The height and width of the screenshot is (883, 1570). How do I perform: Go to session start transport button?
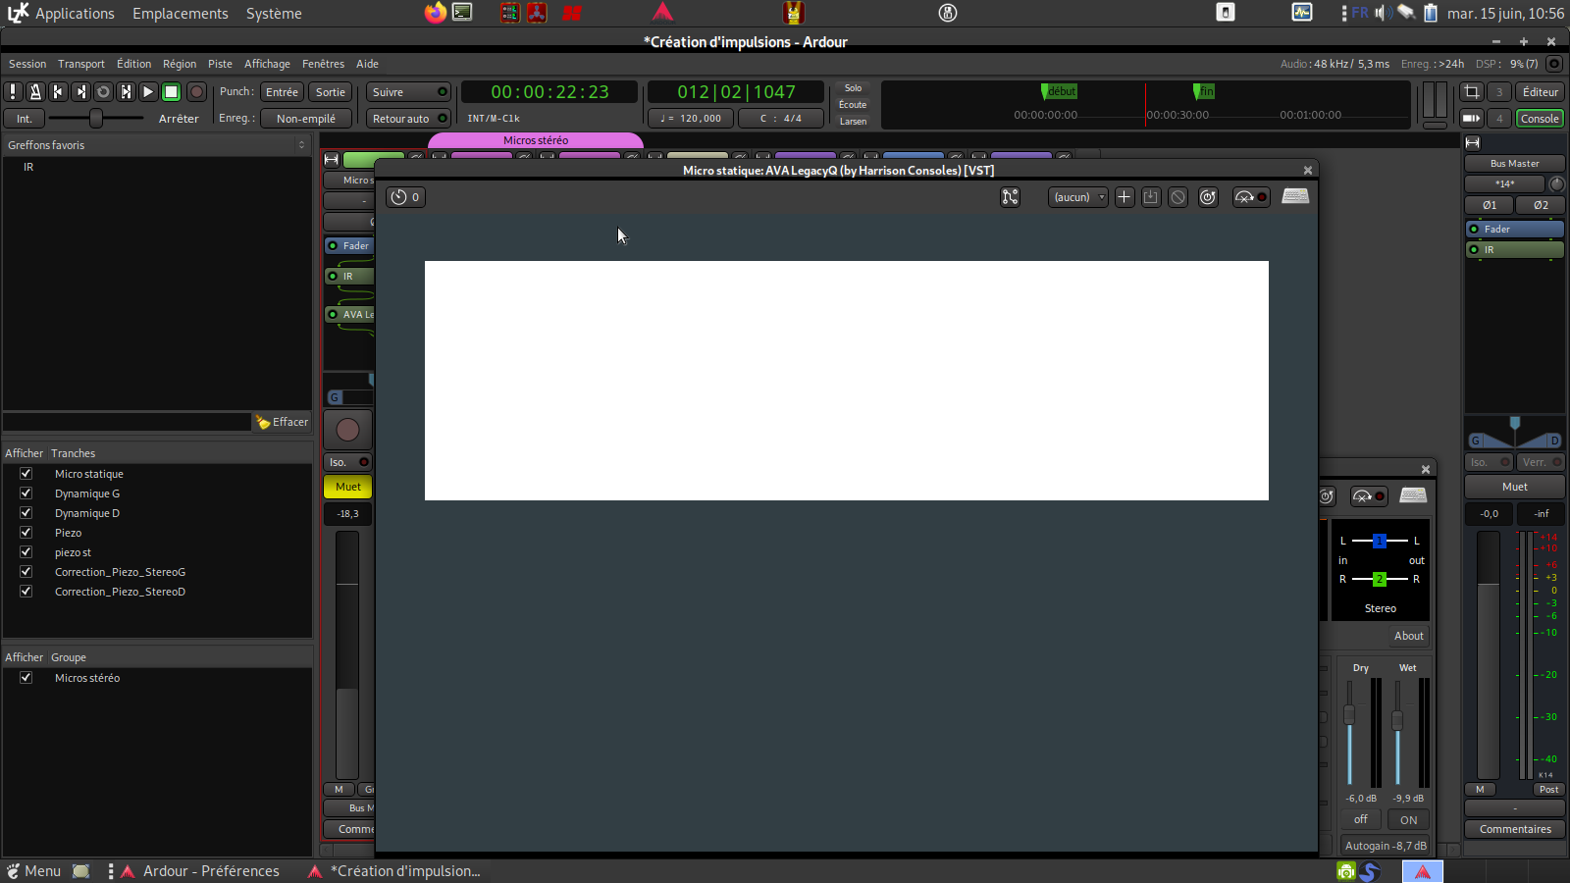[58, 91]
